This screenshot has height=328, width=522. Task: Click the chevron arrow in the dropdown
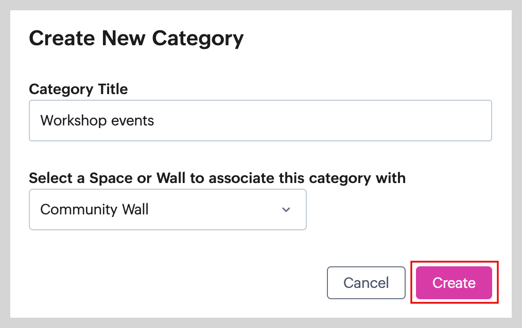286,210
